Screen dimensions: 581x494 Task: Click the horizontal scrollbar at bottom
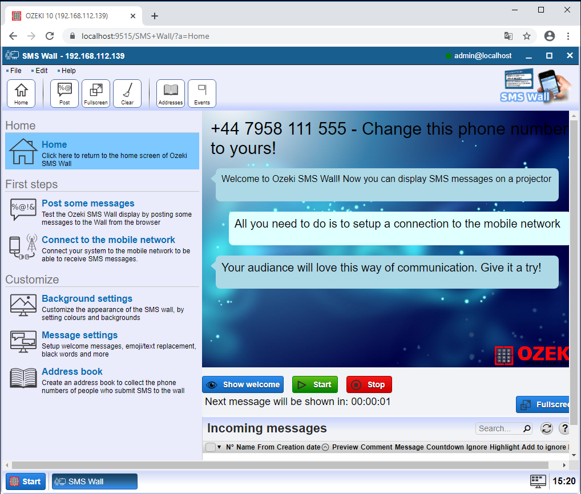280,465
